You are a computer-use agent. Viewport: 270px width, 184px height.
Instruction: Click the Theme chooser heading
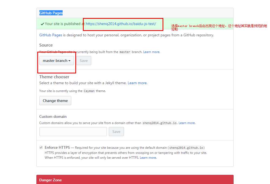[54, 77]
